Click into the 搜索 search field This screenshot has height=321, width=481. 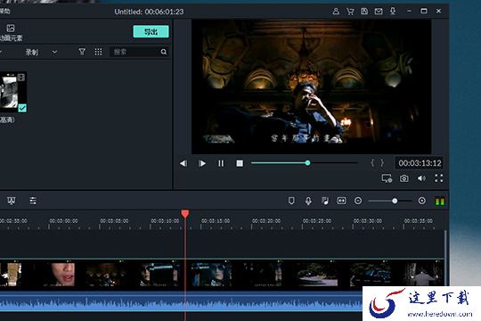[135, 52]
